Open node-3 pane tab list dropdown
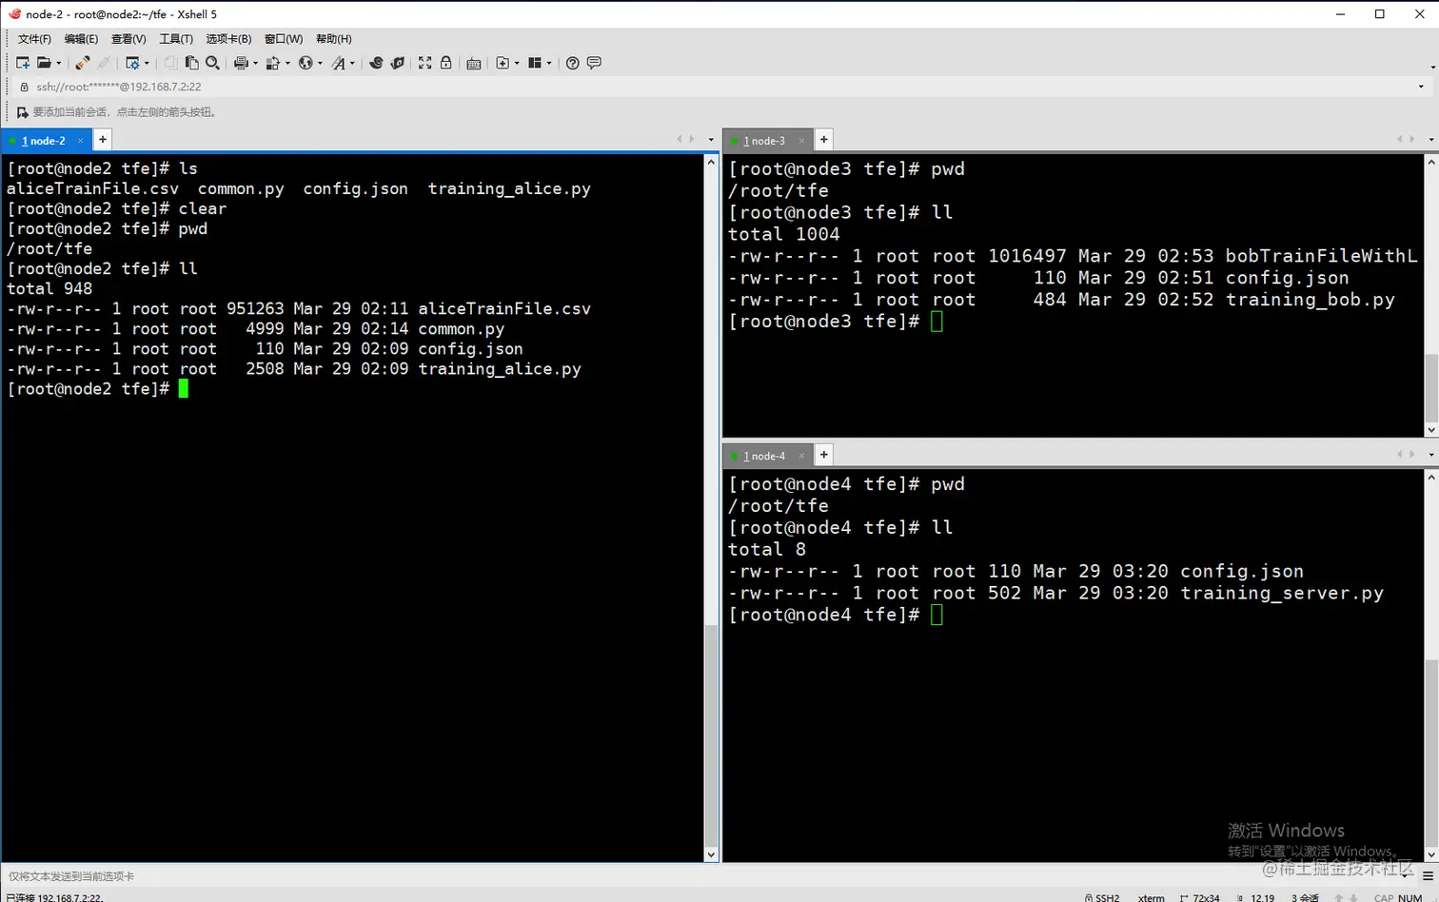 [x=1431, y=140]
